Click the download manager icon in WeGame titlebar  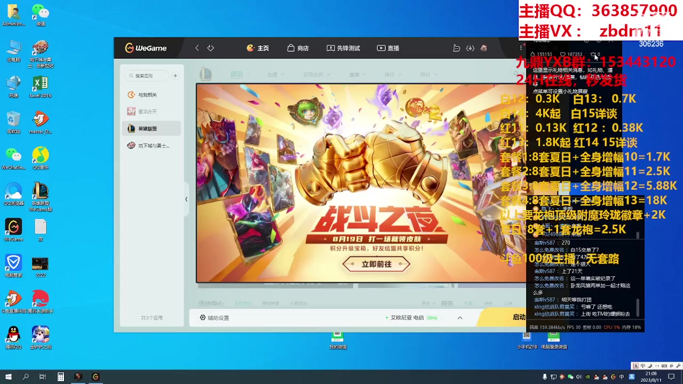pos(470,48)
